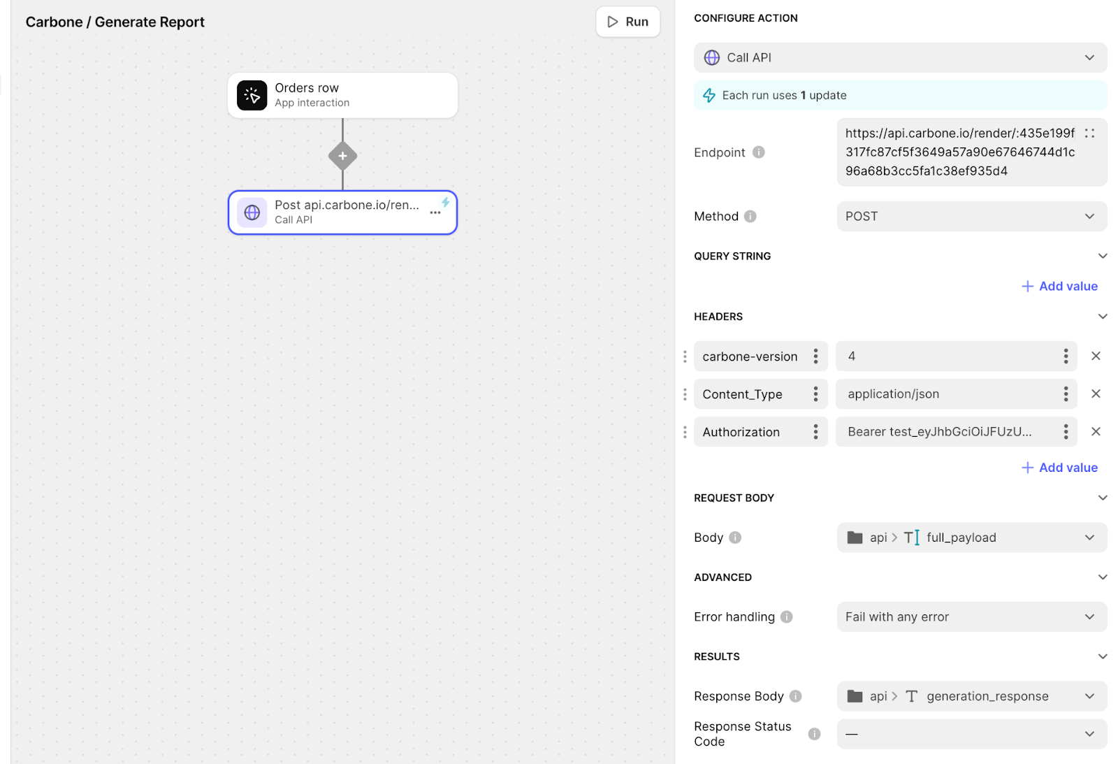Open the Response Status Code dropdown
Image resolution: width=1118 pixels, height=764 pixels.
[x=972, y=734]
